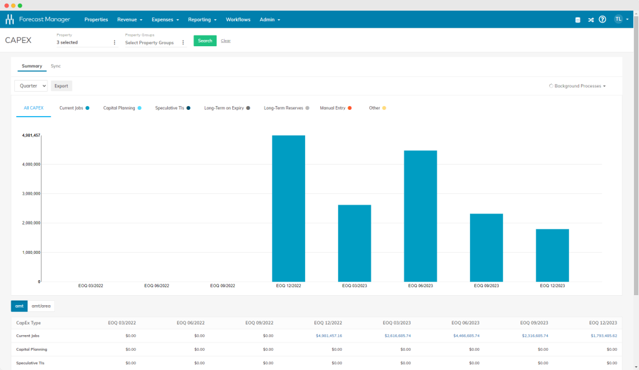Click the EOQ 12/2023 chart bar

[x=553, y=255]
